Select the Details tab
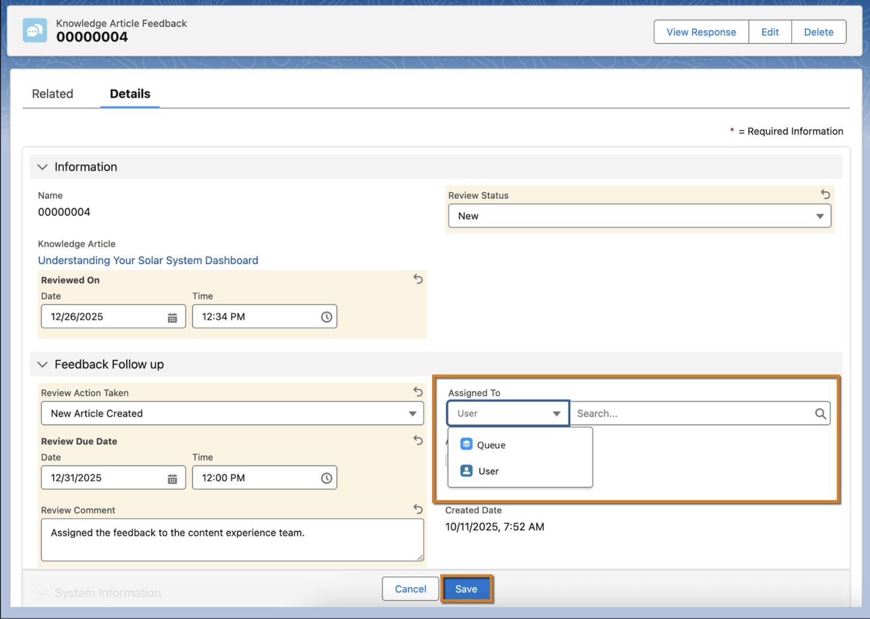The image size is (870, 619). 130,94
